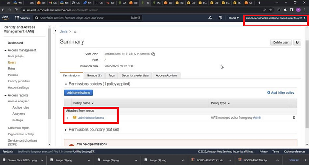Open the AWS logo home link
Screen dimensions: 309x165
(5, 18)
